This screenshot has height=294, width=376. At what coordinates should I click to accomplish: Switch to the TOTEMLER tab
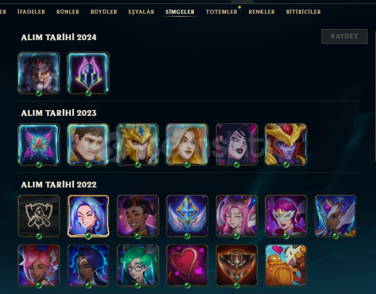[x=221, y=12]
